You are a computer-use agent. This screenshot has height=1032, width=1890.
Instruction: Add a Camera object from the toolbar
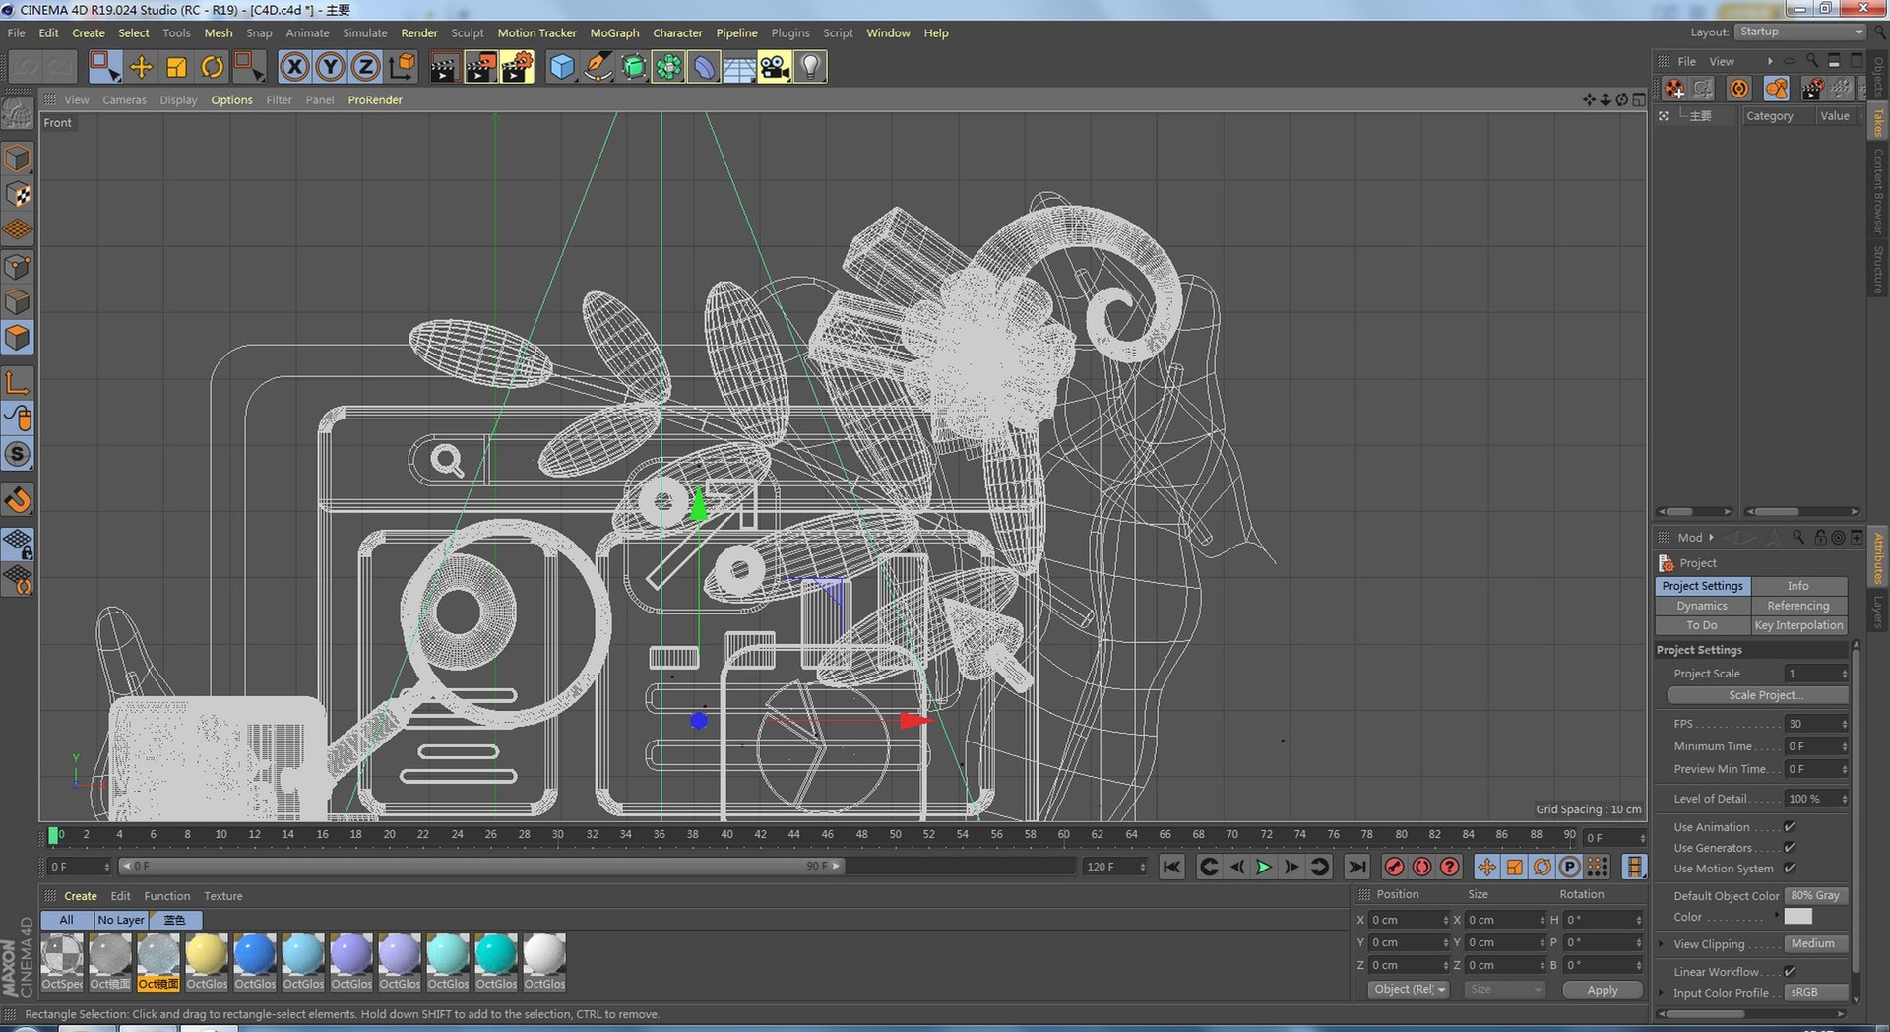(x=775, y=67)
